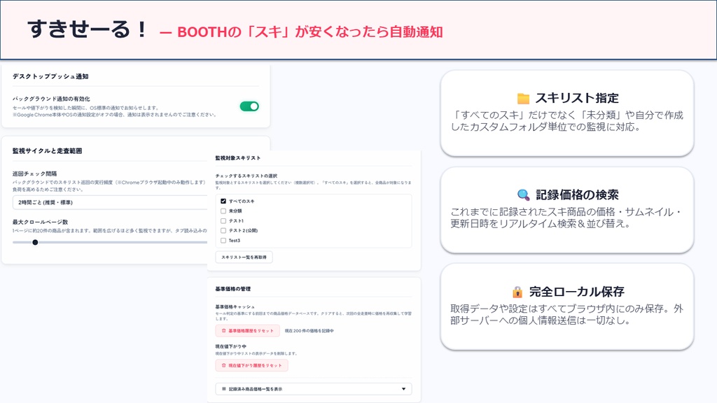Click the 記録価格の検索 card title

577,195
